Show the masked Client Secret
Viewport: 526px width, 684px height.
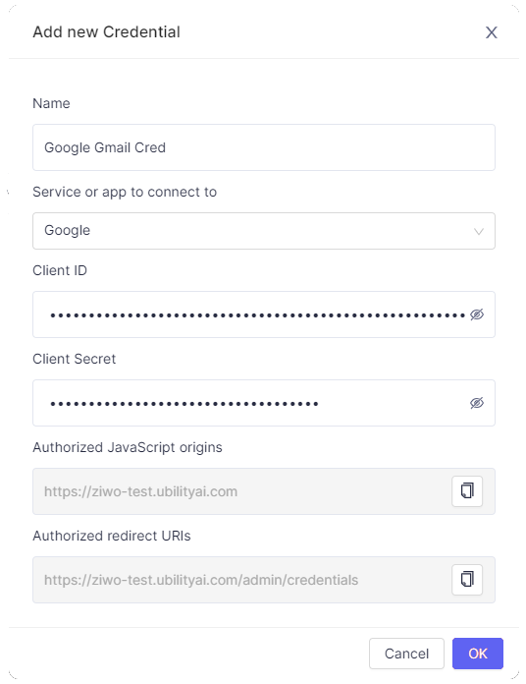pyautogui.click(x=477, y=403)
